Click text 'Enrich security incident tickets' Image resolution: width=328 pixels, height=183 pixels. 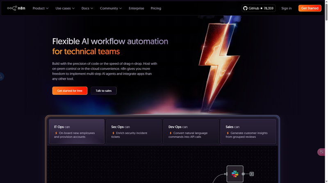(129, 135)
